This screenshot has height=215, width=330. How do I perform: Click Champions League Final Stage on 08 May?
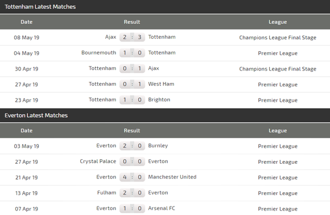[278, 38]
